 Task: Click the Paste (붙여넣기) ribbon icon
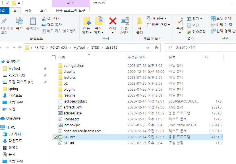coord(33,21)
